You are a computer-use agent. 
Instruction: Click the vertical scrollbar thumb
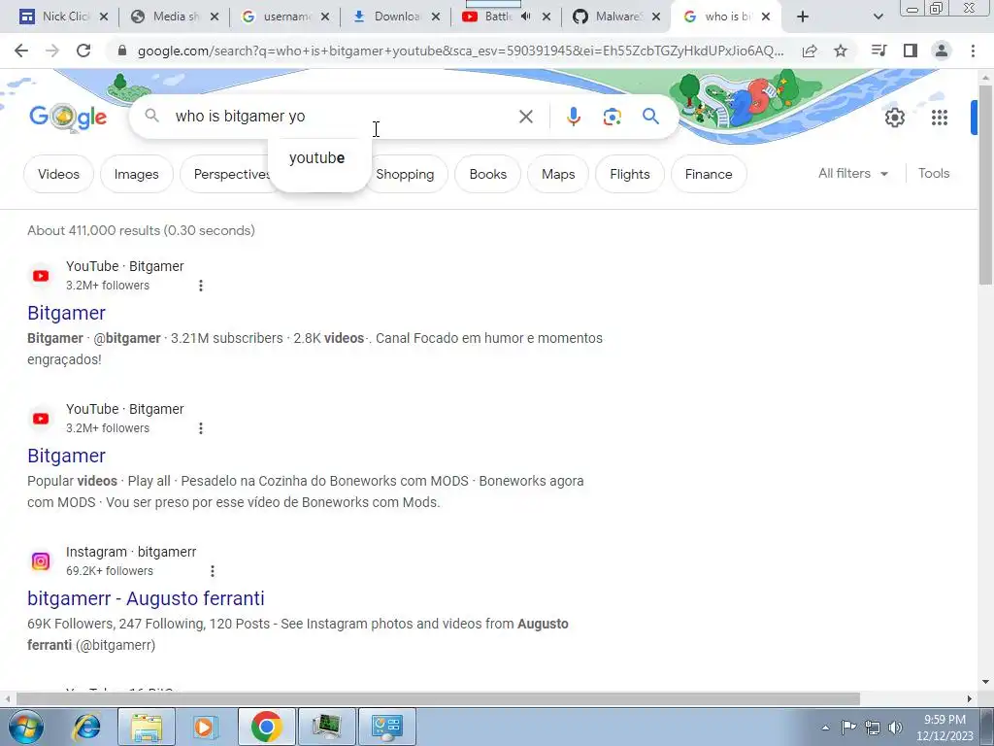pyautogui.click(x=985, y=184)
